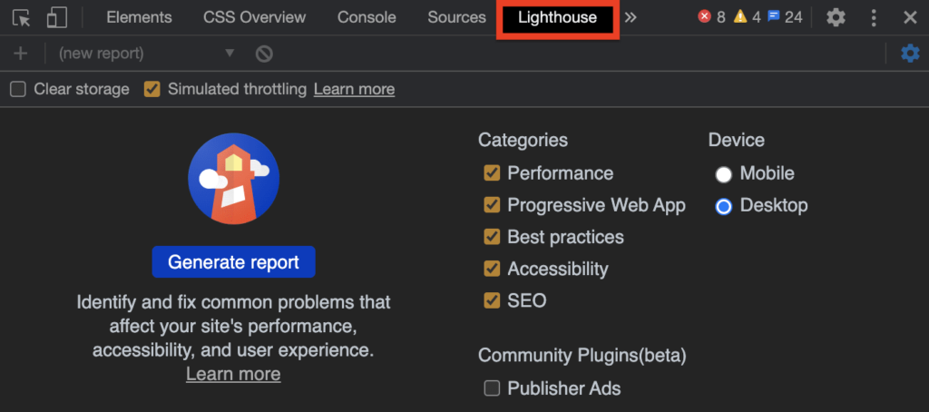Uncheck Progressive Web App category

(x=492, y=205)
